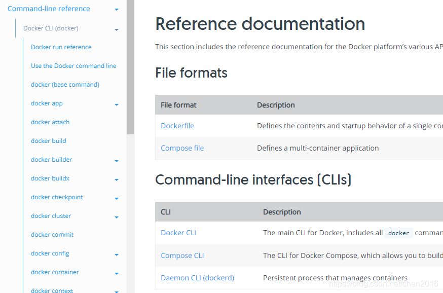The width and height of the screenshot is (443, 293).
Task: Select docker cluster in sidebar
Action: 51,216
